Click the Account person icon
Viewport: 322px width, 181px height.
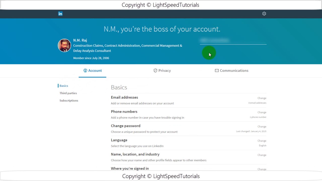click(x=85, y=71)
